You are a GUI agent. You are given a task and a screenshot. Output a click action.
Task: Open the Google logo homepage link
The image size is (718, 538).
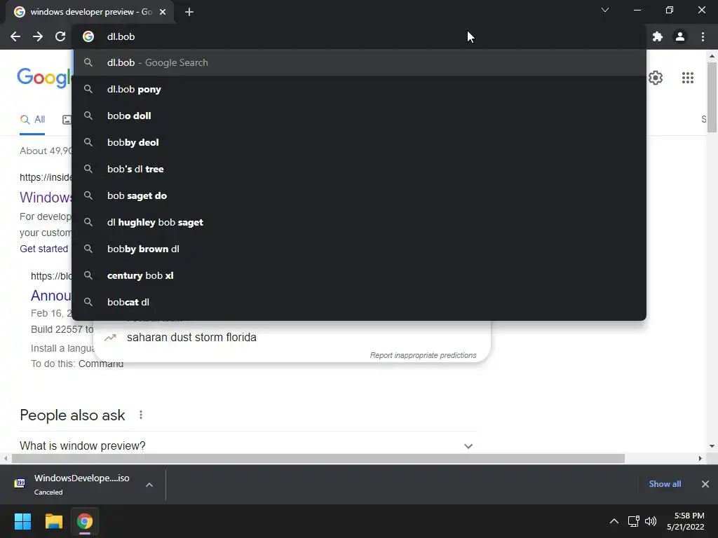[x=44, y=78]
